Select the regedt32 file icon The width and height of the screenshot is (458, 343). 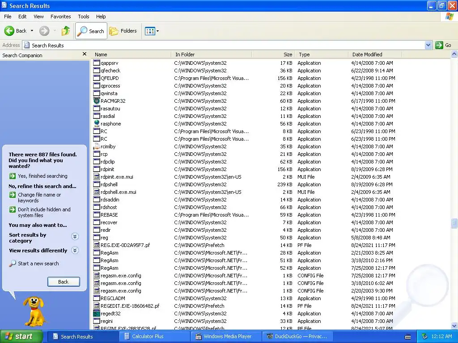click(x=97, y=314)
